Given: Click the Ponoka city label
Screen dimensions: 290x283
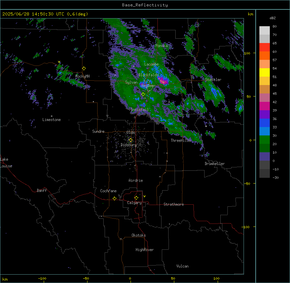Looking at the screenshot, I should pyautogui.click(x=161, y=46).
